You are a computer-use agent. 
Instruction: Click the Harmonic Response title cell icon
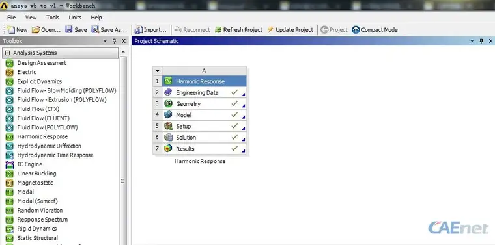[168, 81]
